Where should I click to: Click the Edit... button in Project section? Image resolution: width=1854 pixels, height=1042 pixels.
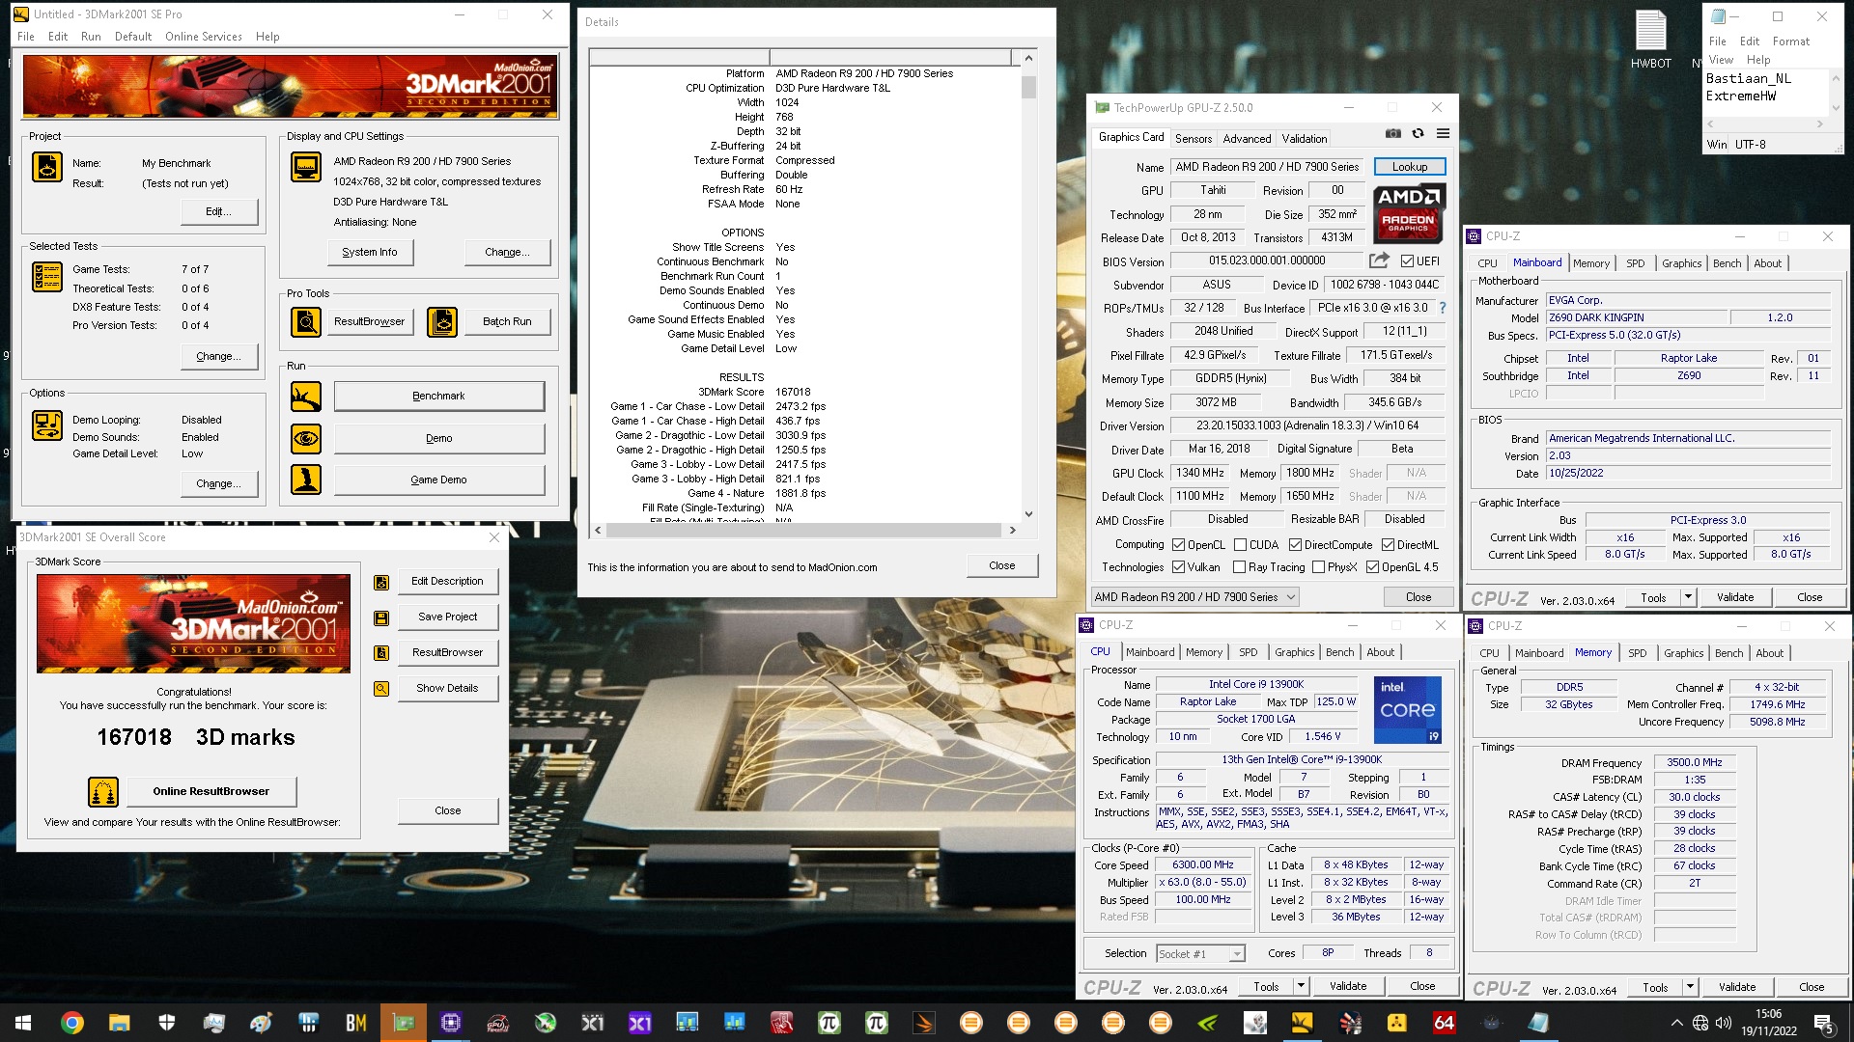click(219, 211)
